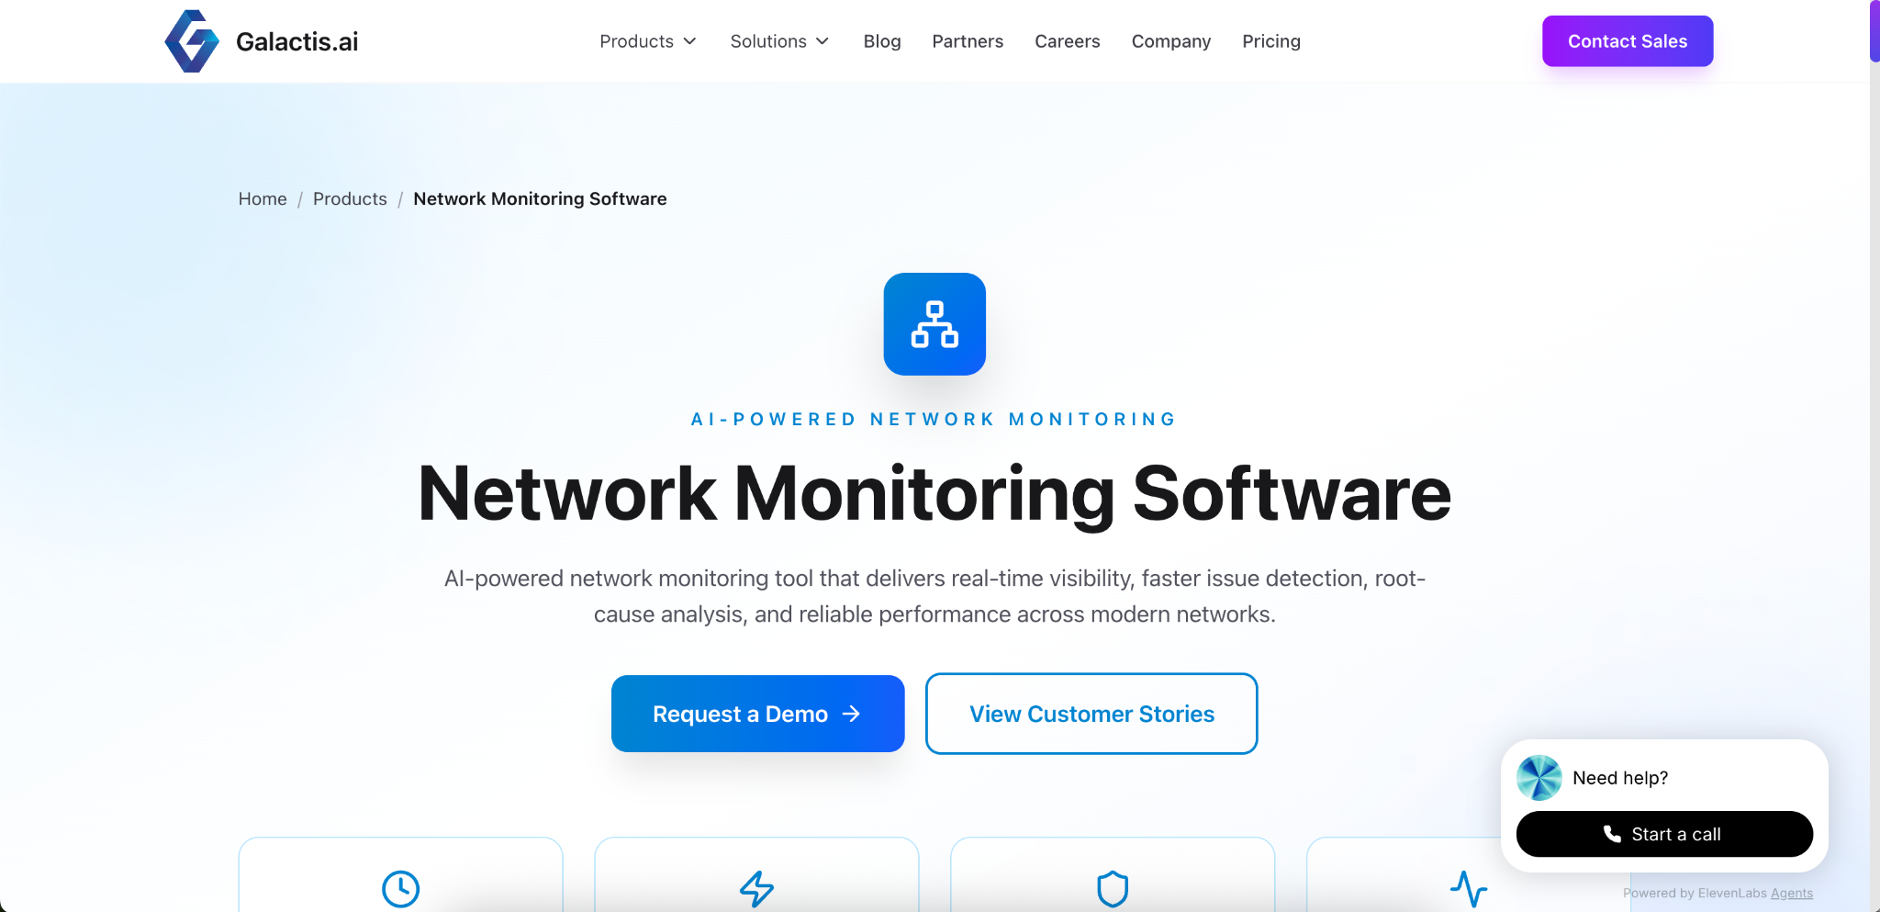Go to the Partners page

coord(968,41)
